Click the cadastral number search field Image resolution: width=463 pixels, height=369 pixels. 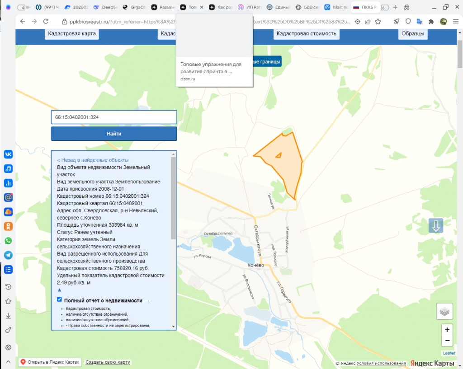pos(113,117)
